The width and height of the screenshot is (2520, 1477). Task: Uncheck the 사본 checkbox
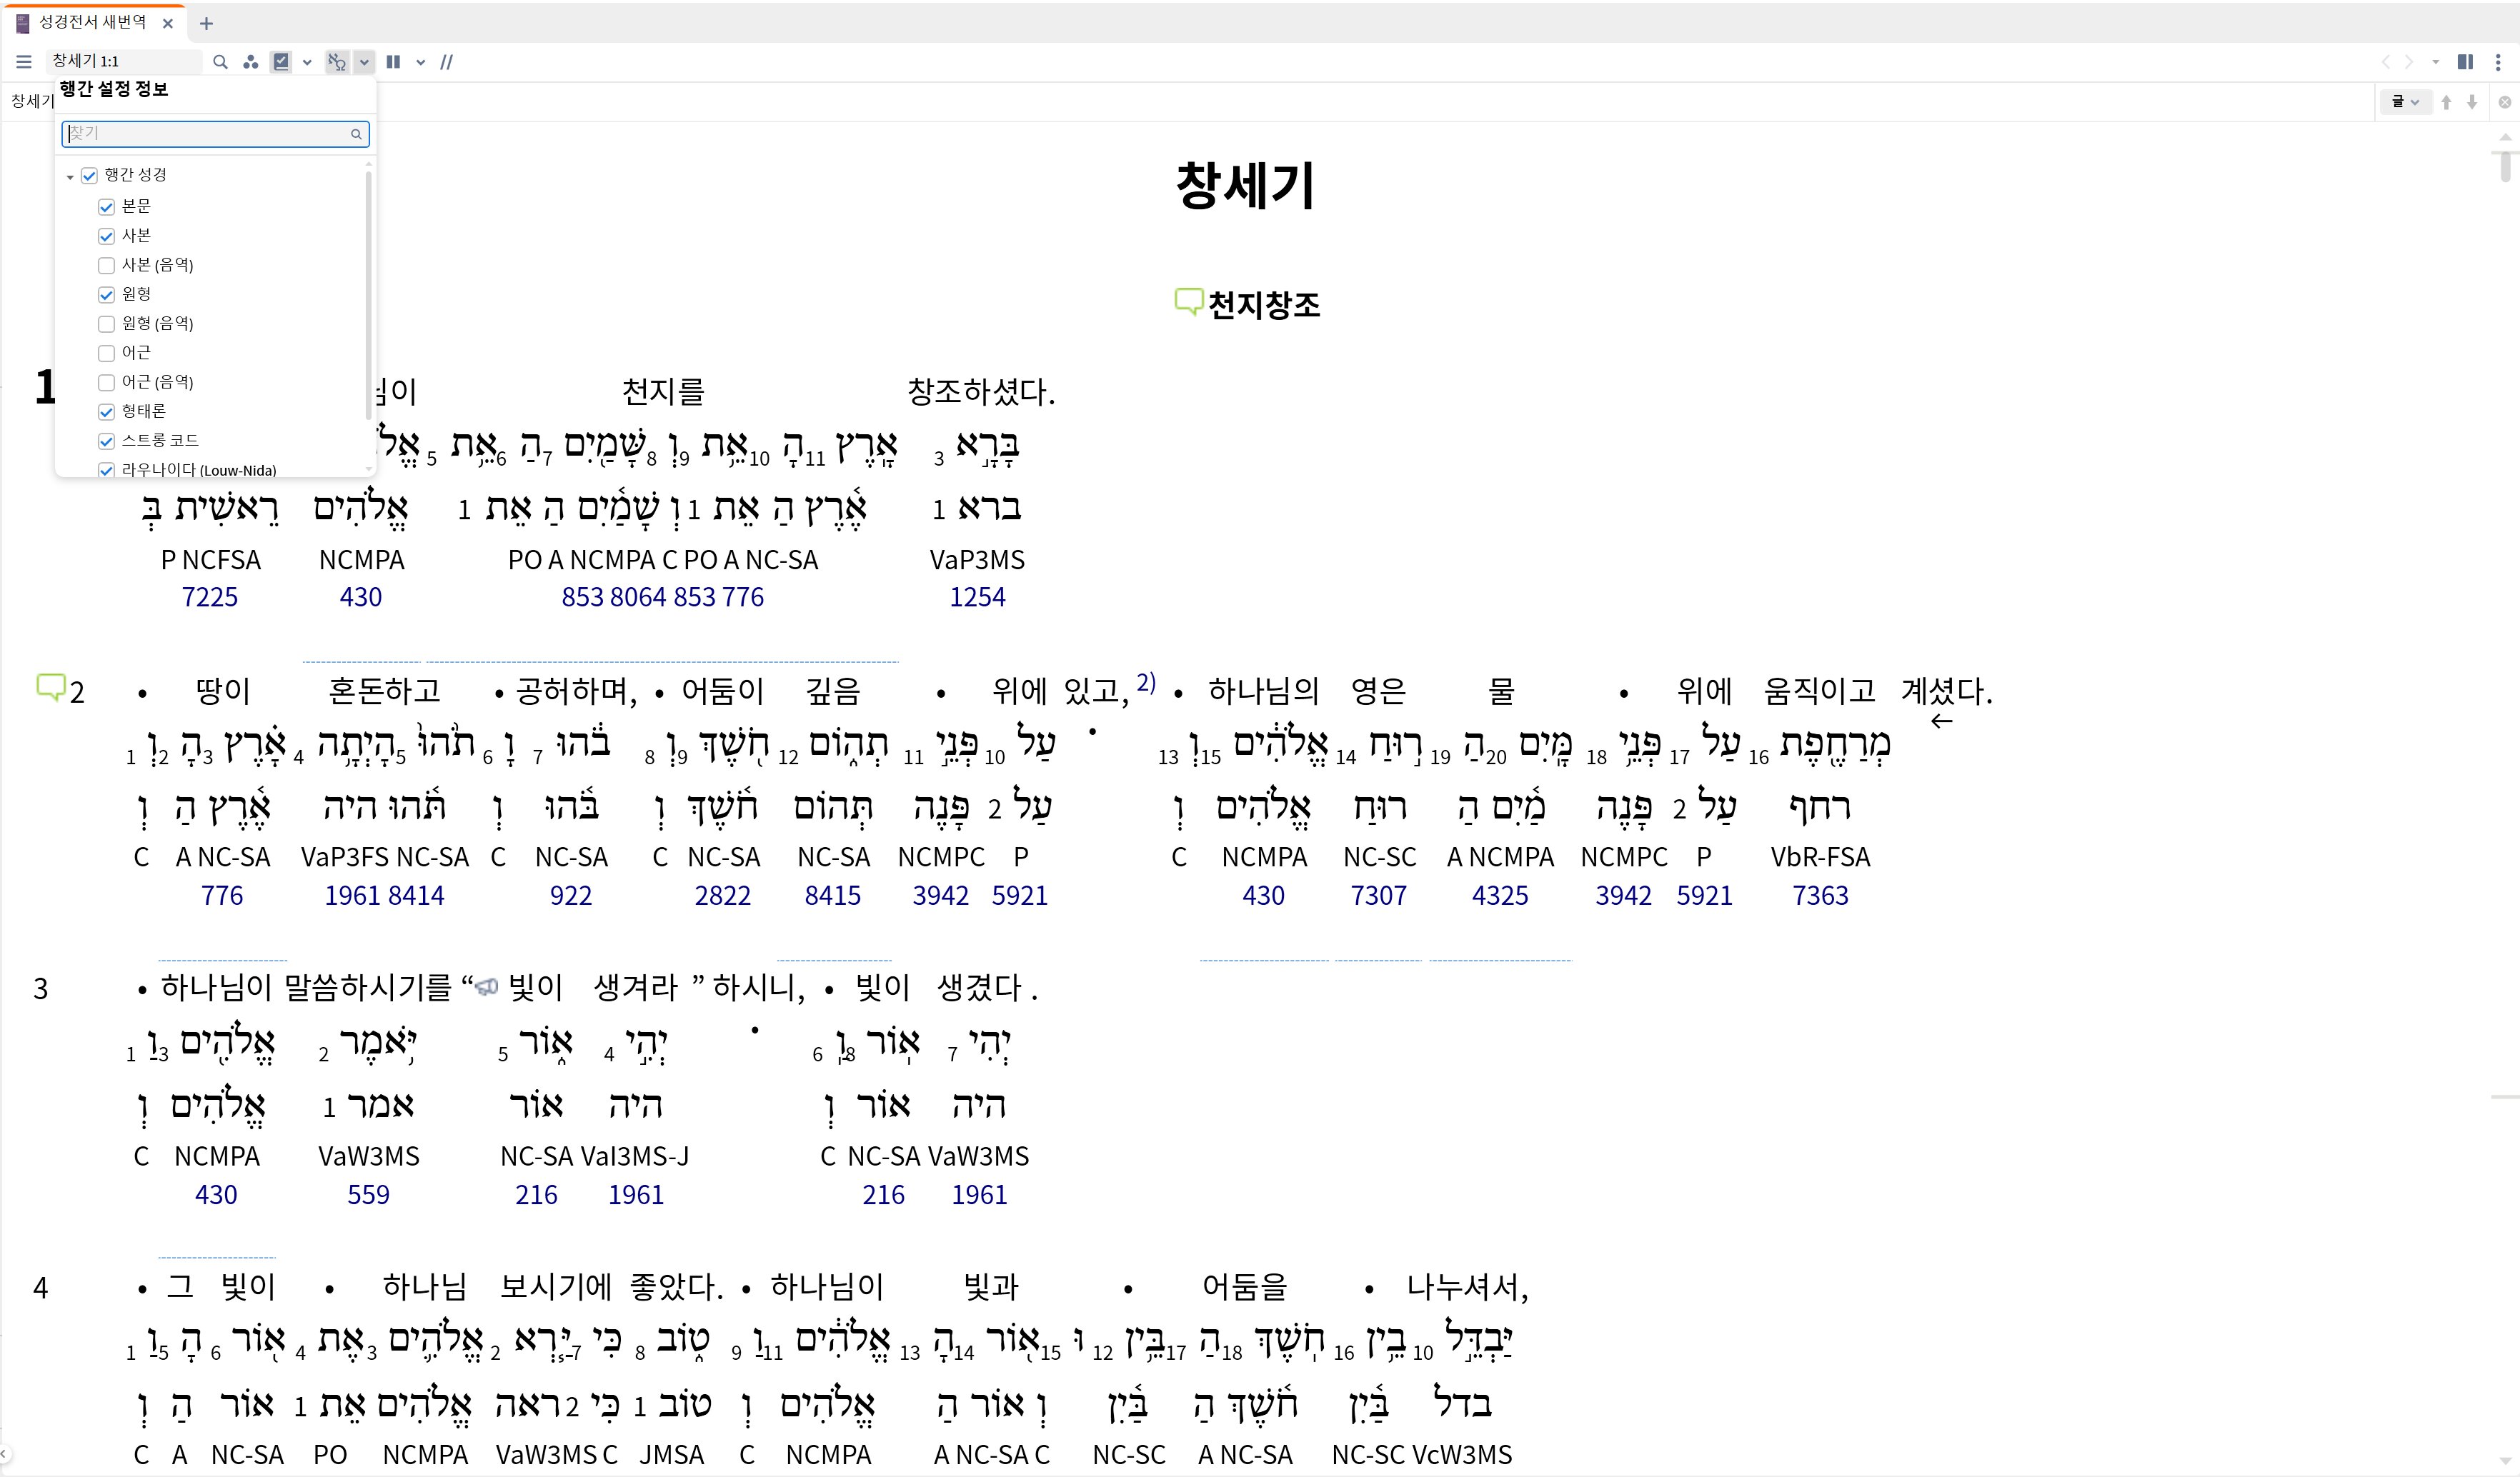point(106,236)
